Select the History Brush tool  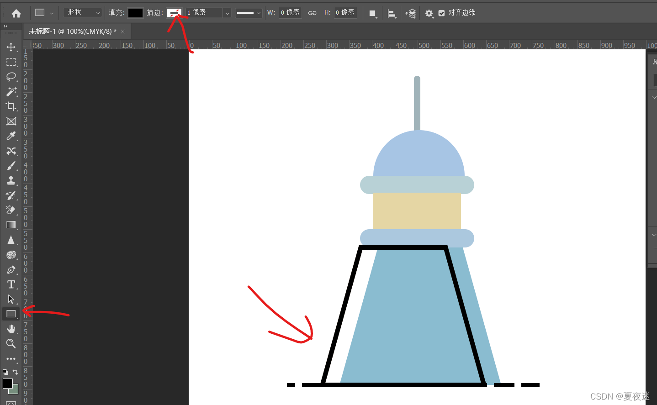pos(11,195)
